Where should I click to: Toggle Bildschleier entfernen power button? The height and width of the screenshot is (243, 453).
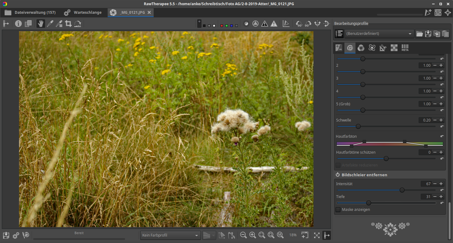[x=338, y=175]
